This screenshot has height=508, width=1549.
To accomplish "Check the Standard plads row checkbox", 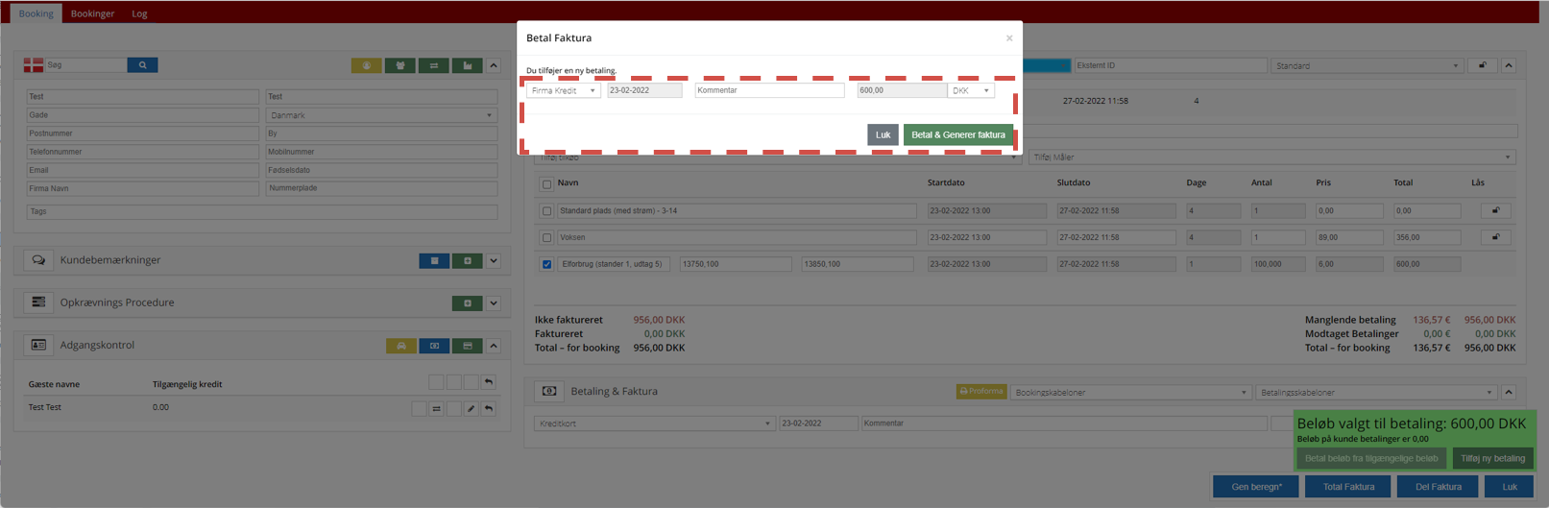I will pos(547,211).
